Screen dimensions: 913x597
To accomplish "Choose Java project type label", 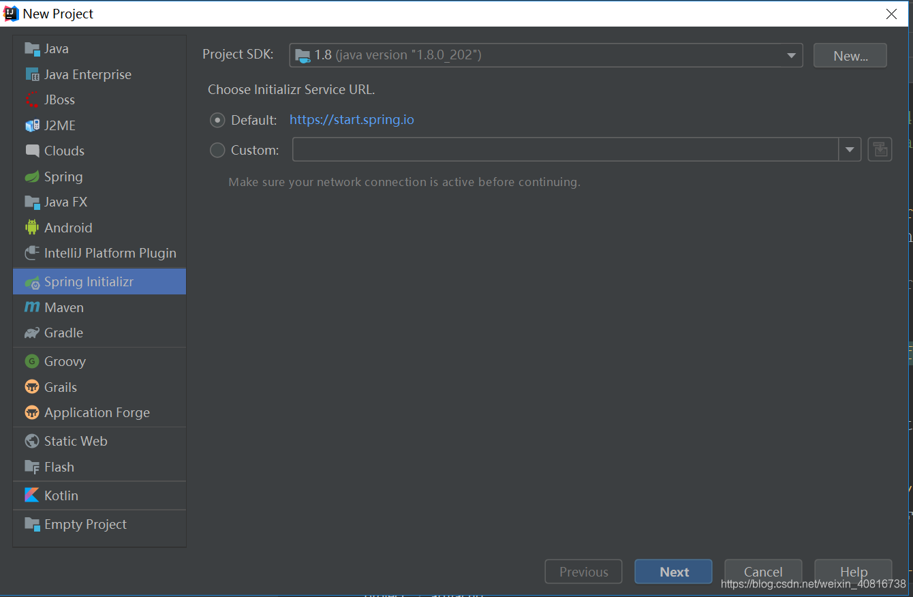I will 57,48.
